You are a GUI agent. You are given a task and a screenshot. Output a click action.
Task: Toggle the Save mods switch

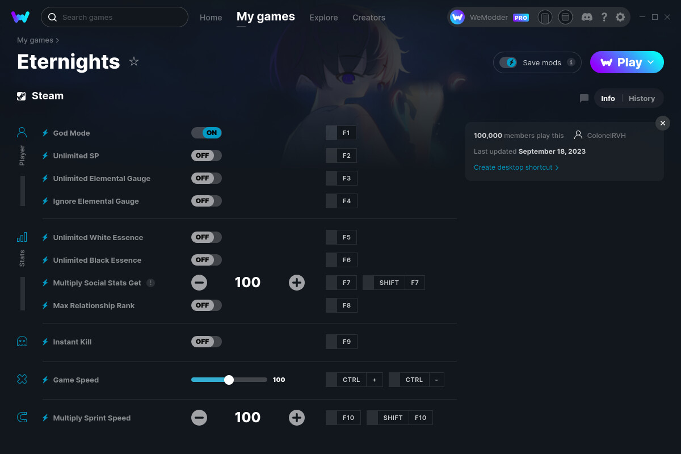508,62
